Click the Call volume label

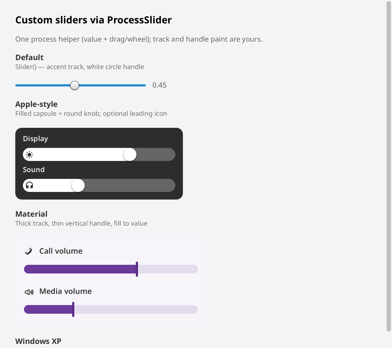click(61, 251)
